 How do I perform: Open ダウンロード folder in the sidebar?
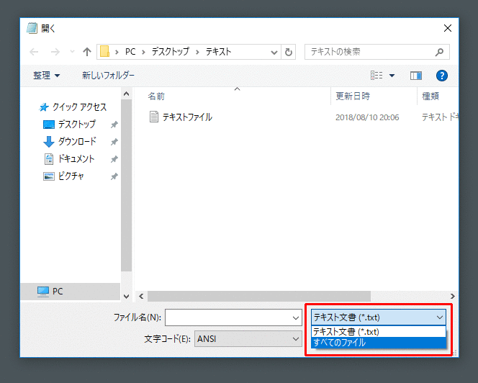pyautogui.click(x=77, y=141)
